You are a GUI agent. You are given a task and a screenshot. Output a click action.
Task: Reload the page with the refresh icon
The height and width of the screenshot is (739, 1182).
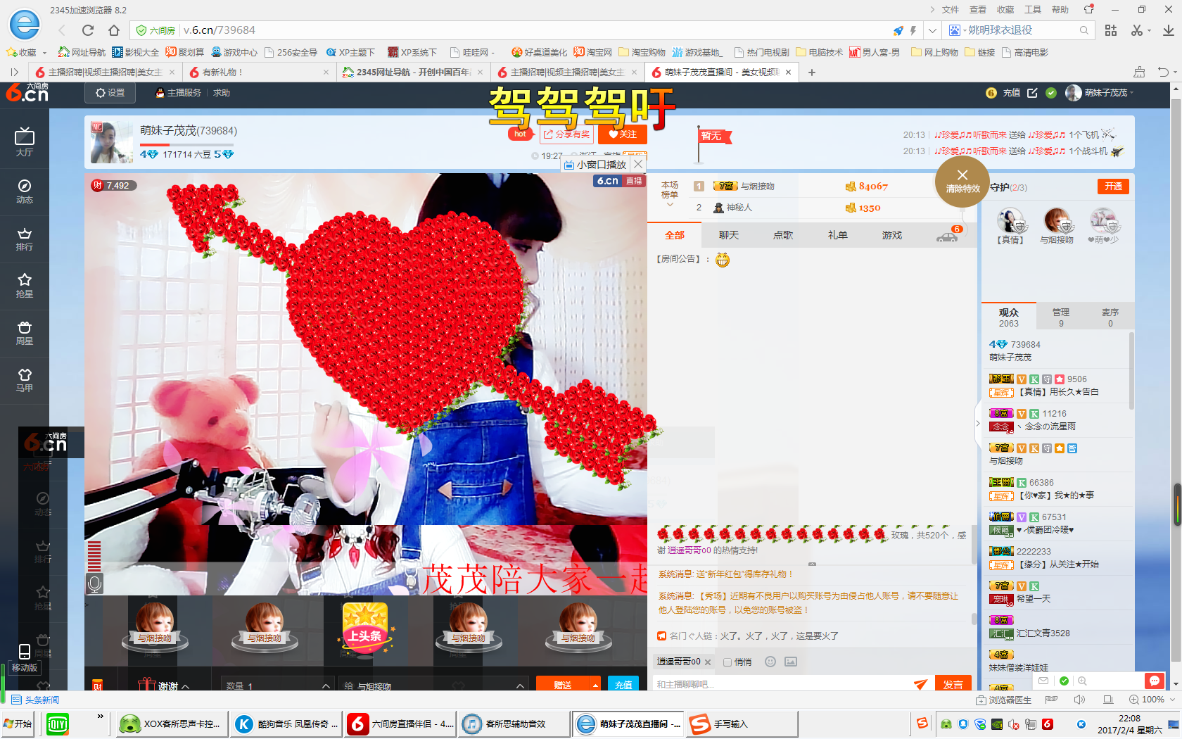[88, 30]
